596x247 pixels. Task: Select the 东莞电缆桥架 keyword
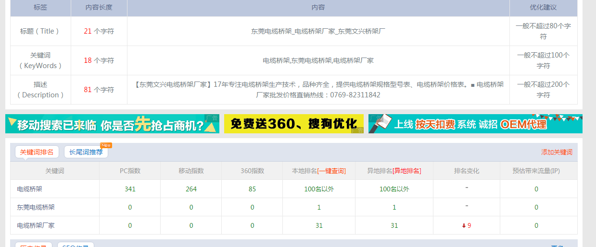(36, 207)
